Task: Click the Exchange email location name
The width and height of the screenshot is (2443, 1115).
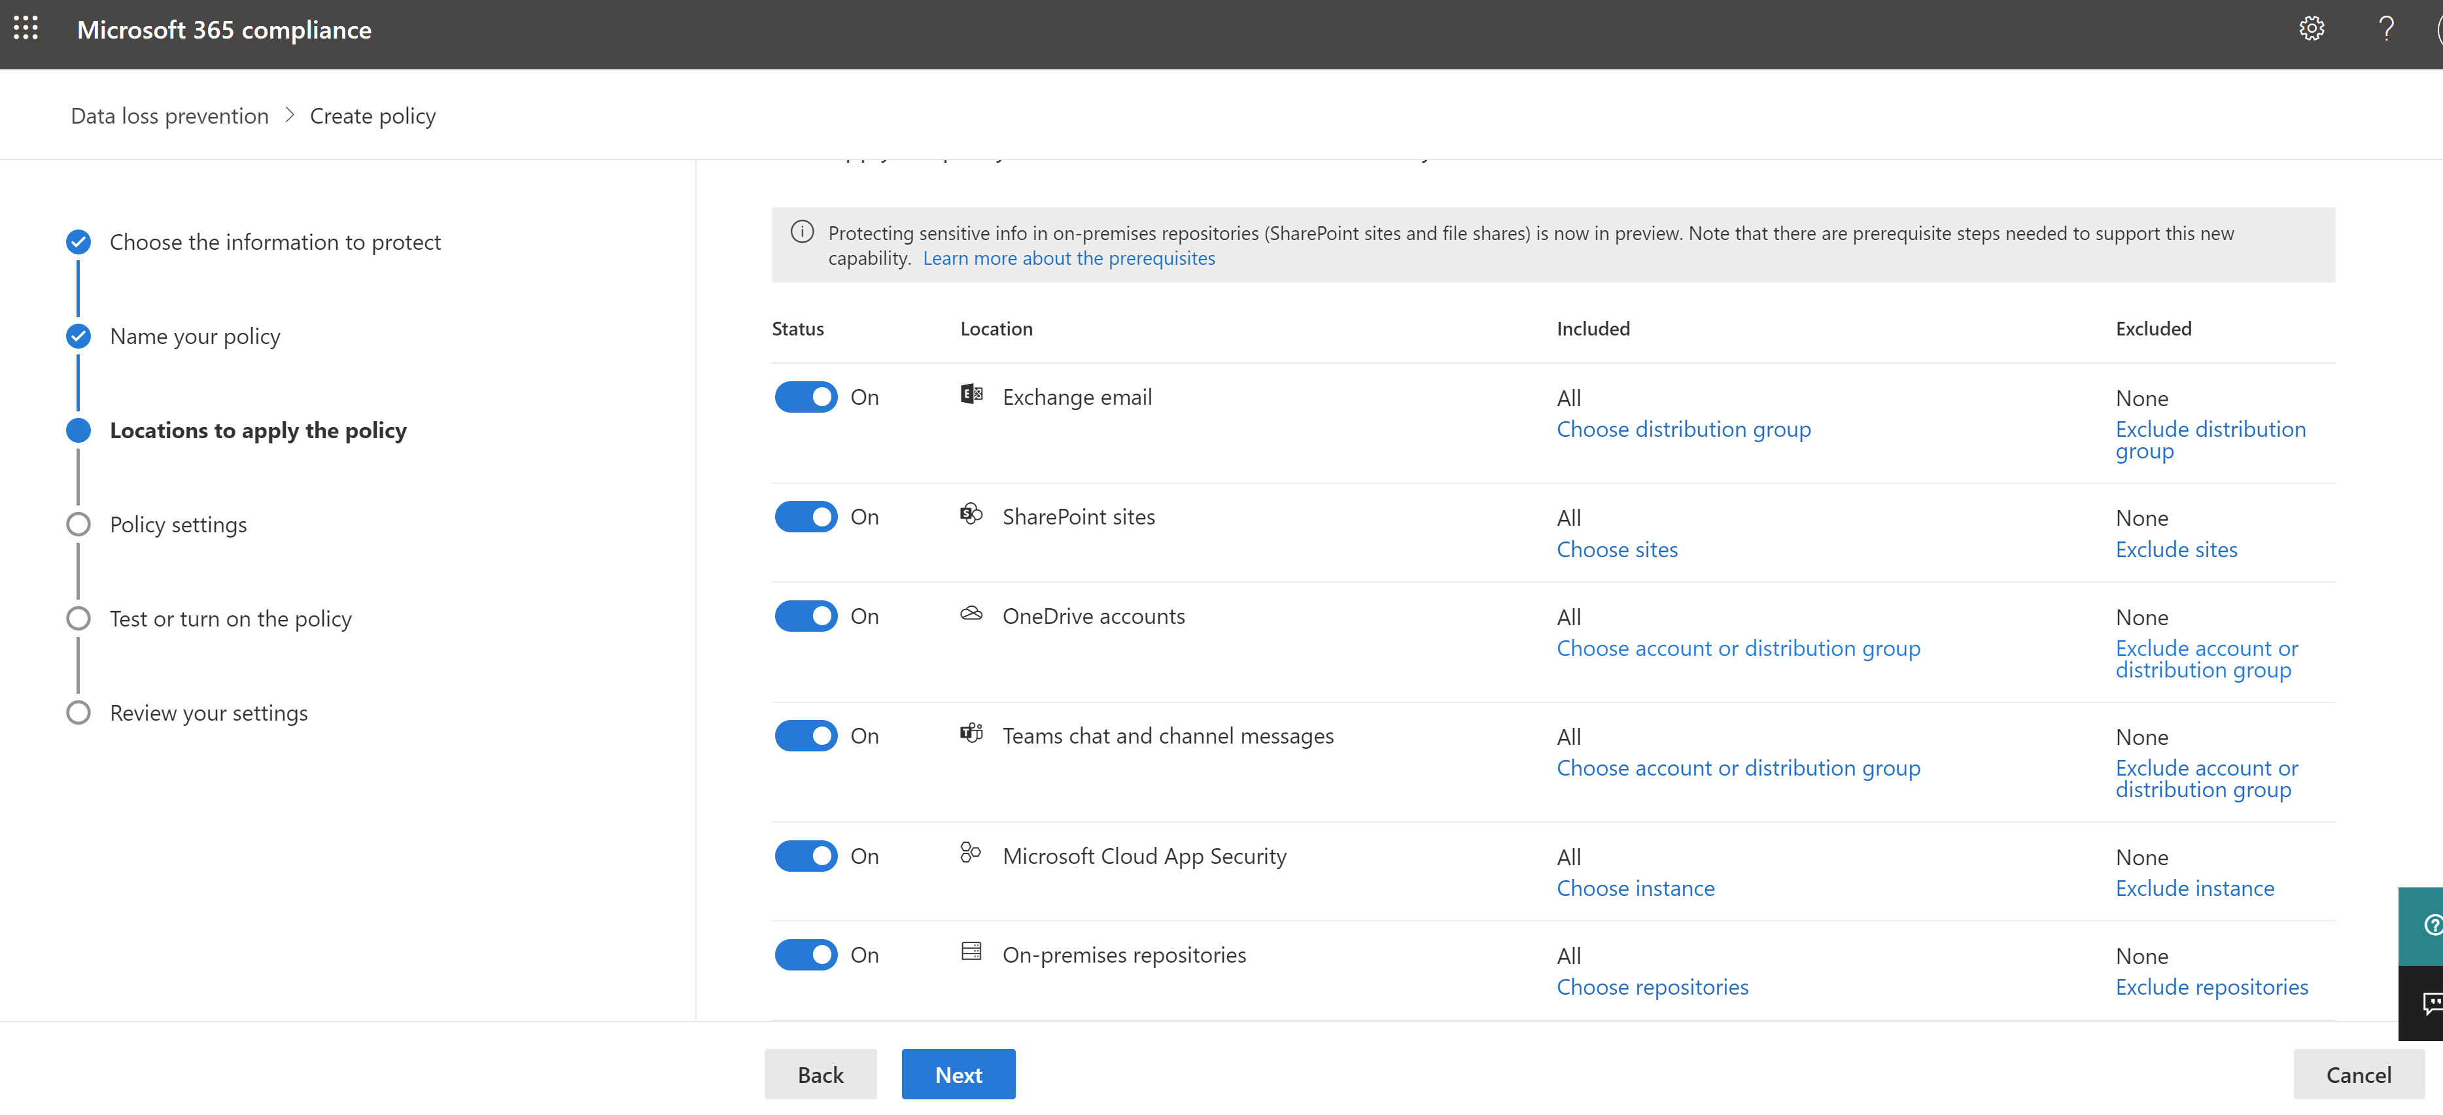Action: pyautogui.click(x=1077, y=397)
